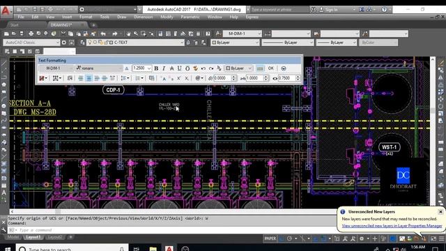Click the Cut scissors icon

click(63, 33)
